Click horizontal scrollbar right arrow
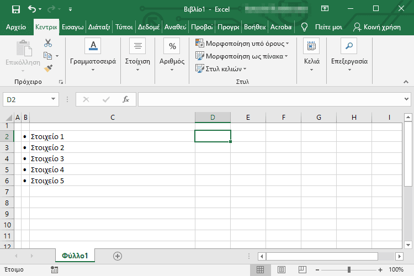The height and width of the screenshot is (276, 414). tap(400, 256)
